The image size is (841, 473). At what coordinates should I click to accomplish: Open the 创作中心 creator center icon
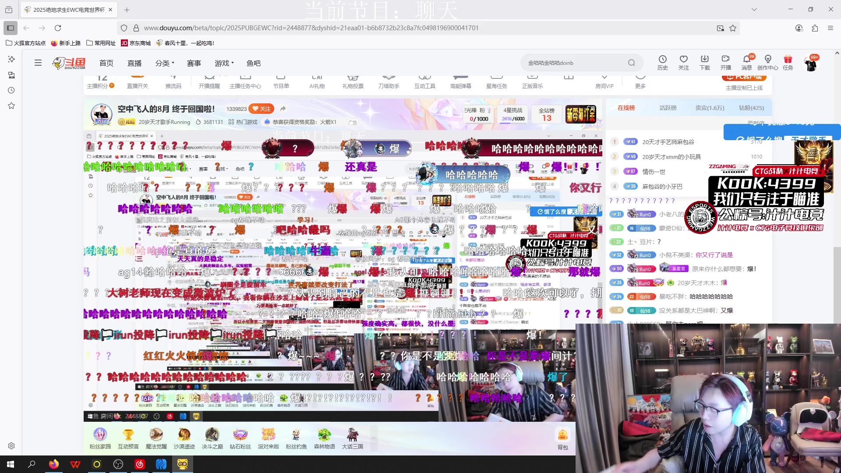[x=768, y=63]
